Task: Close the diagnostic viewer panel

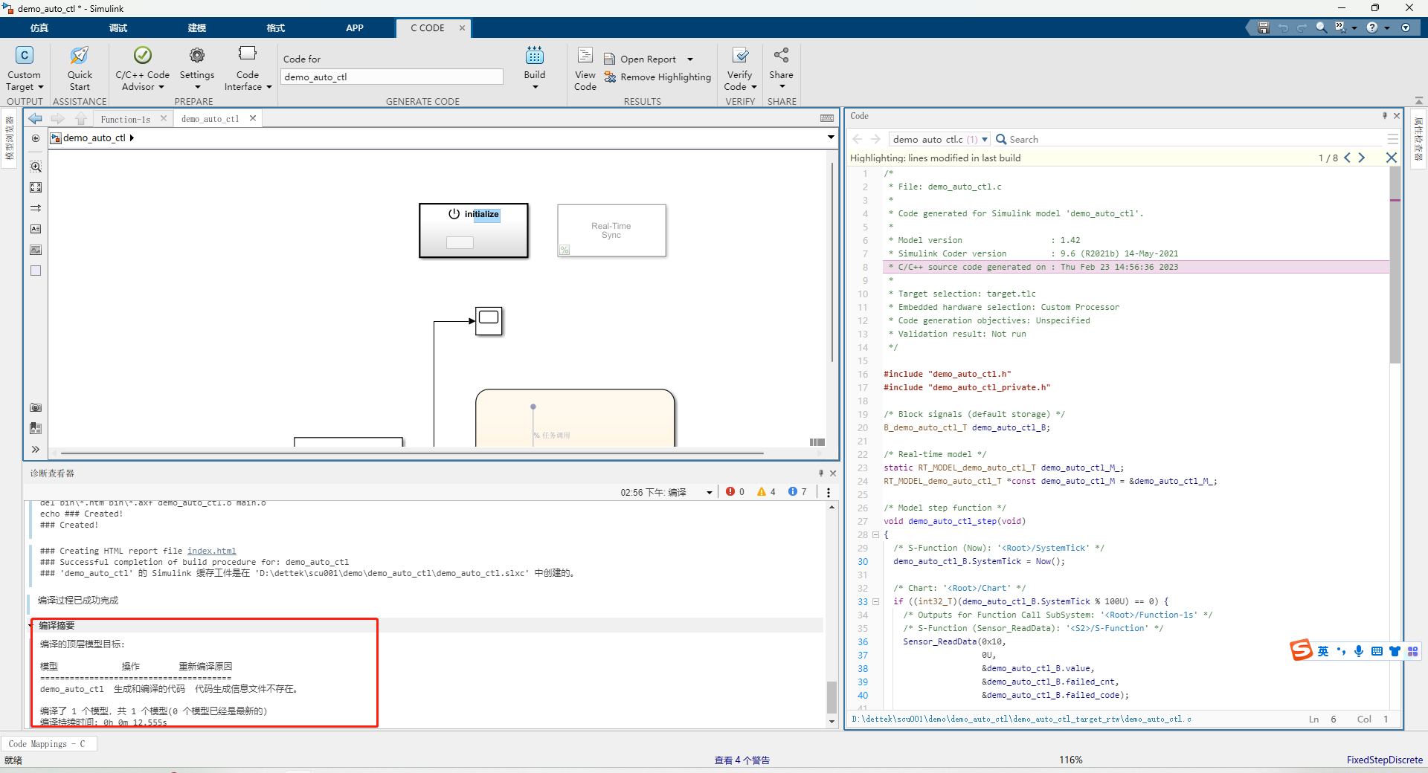Action: point(833,473)
